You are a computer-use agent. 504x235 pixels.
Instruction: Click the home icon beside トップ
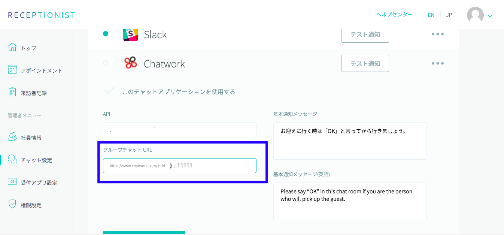12,48
